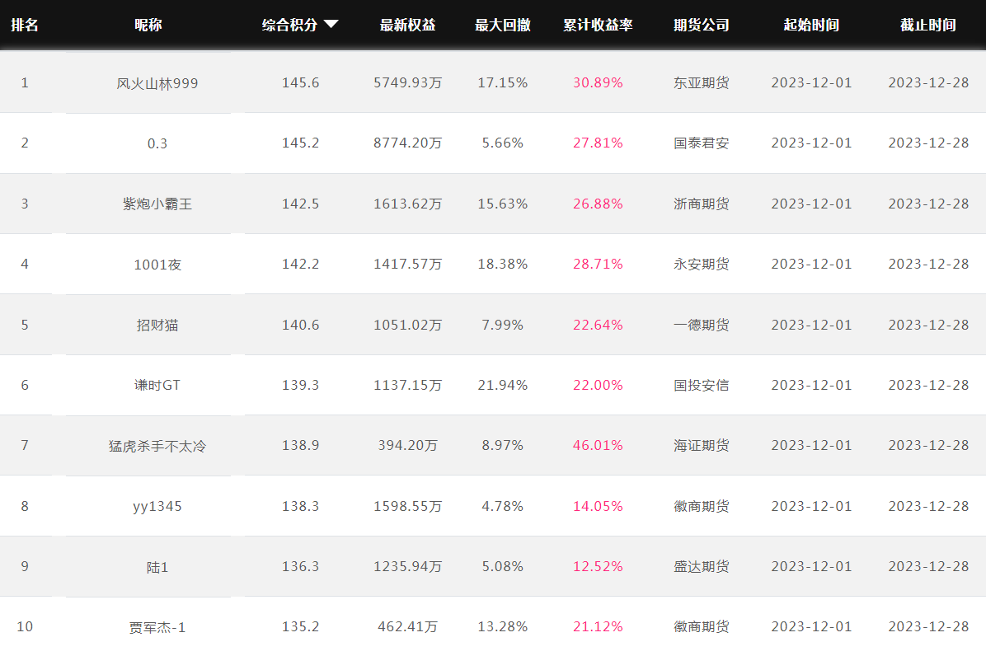Click equity value 462.41万

click(x=407, y=626)
